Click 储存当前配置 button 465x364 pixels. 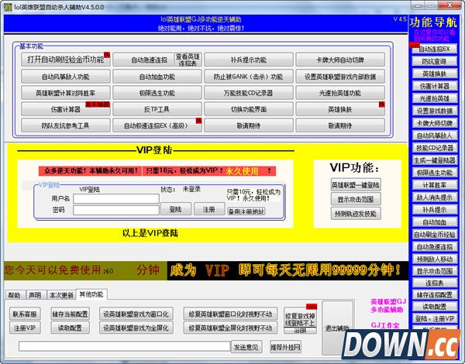click(70, 314)
